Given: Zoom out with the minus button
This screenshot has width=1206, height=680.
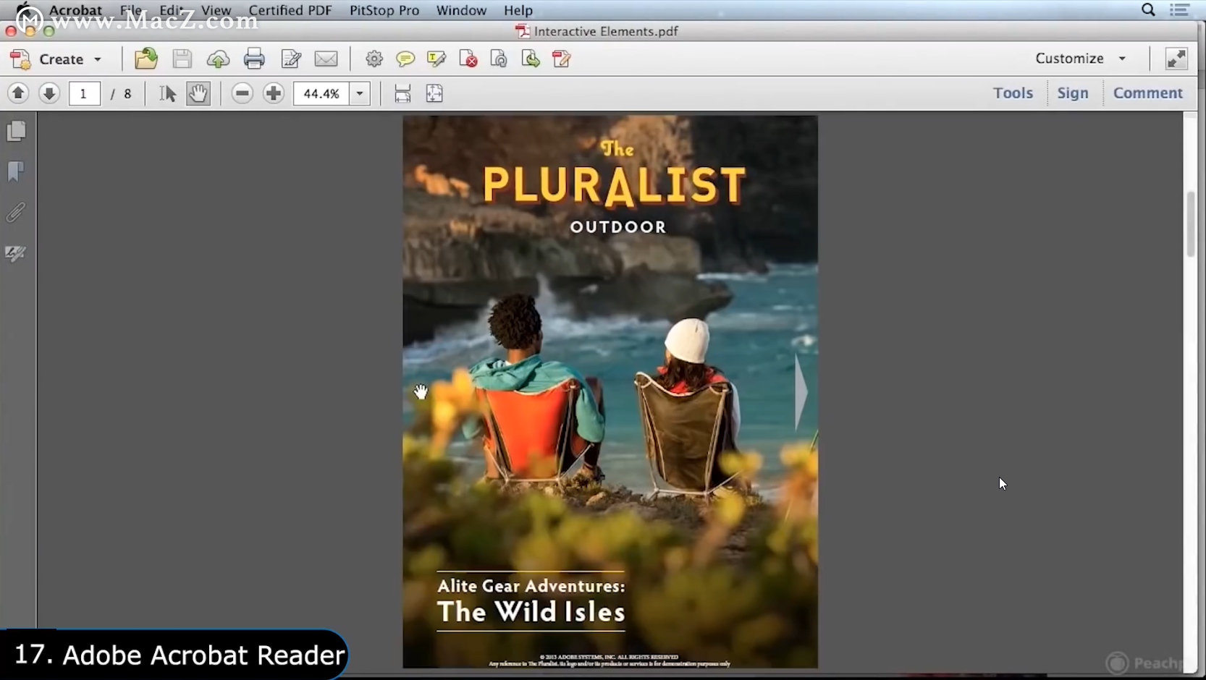Looking at the screenshot, I should pos(243,93).
